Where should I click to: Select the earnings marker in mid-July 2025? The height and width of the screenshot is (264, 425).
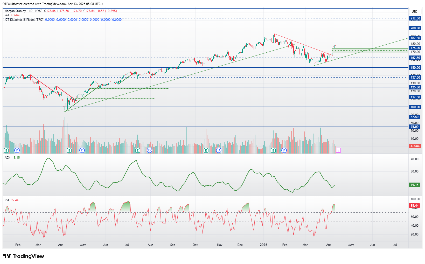coord(138,150)
